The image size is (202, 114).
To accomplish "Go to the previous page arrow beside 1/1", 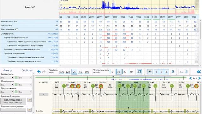I will pyautogui.click(x=190, y=78).
